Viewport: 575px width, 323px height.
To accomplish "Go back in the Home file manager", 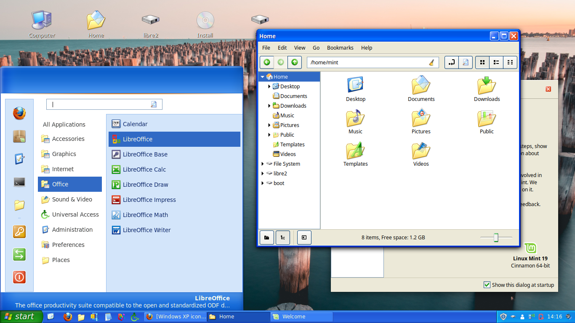I will (x=267, y=62).
